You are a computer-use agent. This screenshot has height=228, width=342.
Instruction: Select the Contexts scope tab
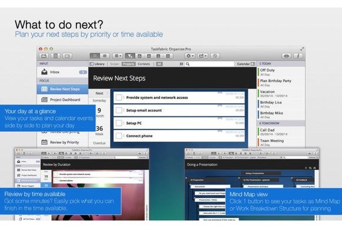(x=144, y=64)
